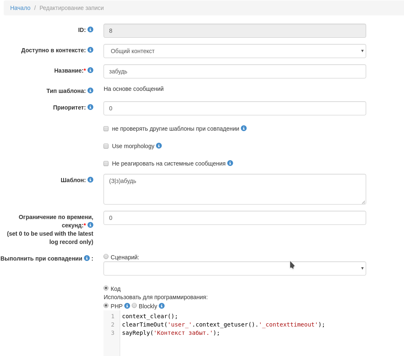Click line 3 sayReply in code editor

[x=170, y=333]
